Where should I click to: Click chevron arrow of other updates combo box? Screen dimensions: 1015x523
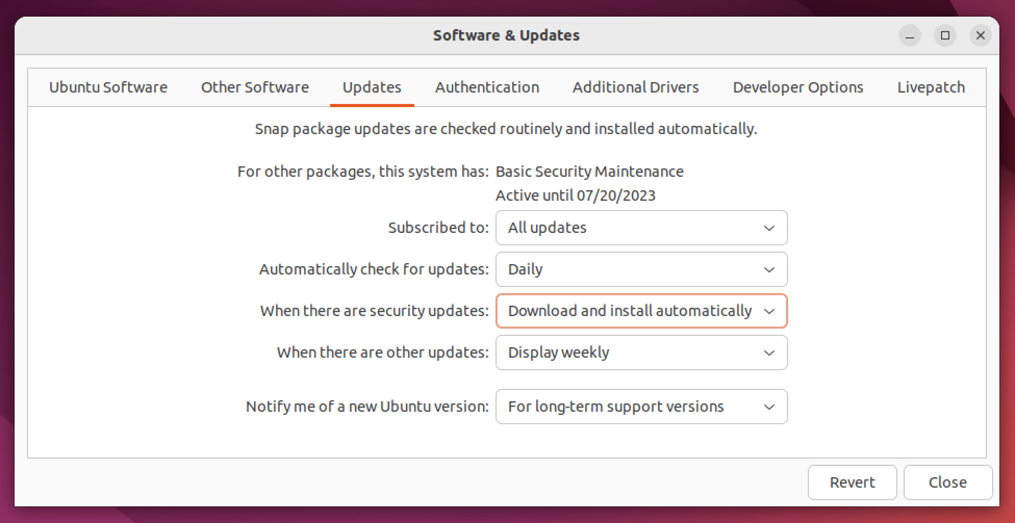(x=768, y=353)
